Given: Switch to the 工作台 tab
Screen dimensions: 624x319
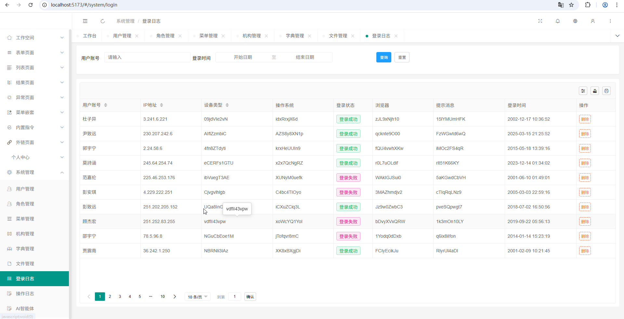Looking at the screenshot, I should [89, 36].
